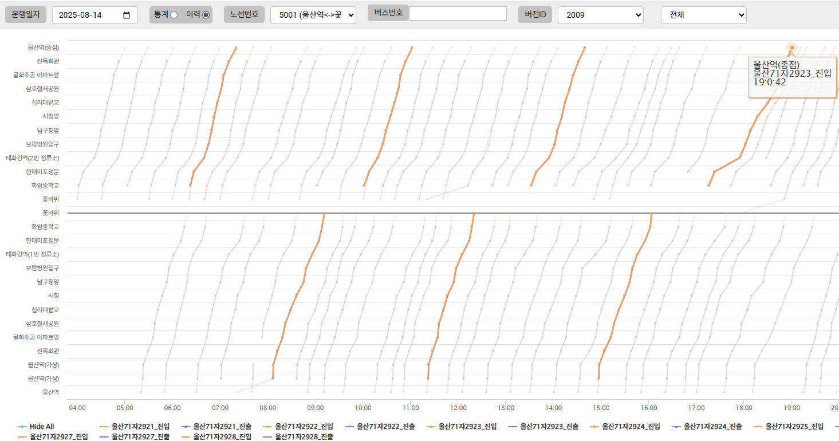Open the calendar picker icon in date field

(127, 15)
